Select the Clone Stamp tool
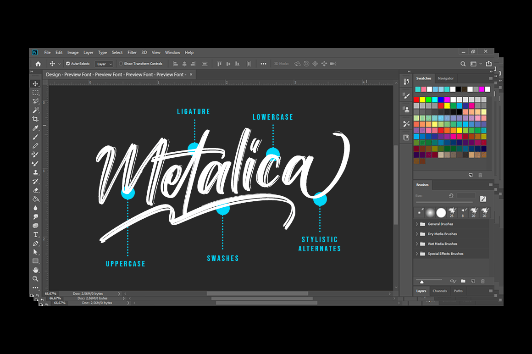532x354 pixels. (35, 172)
